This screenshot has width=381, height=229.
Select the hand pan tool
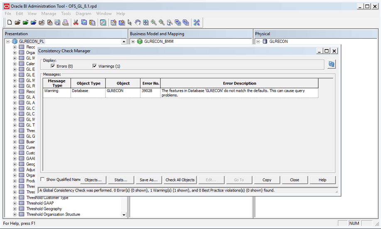(138, 22)
